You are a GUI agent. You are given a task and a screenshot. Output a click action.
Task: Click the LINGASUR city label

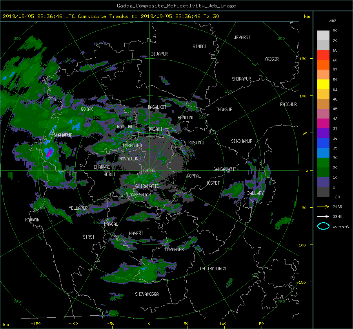click(223, 110)
